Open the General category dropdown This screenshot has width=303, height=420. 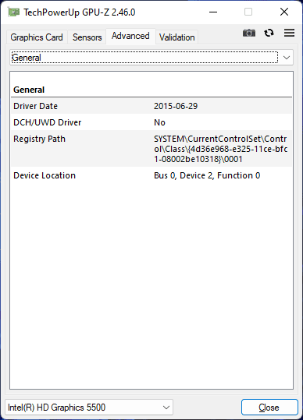click(x=151, y=58)
